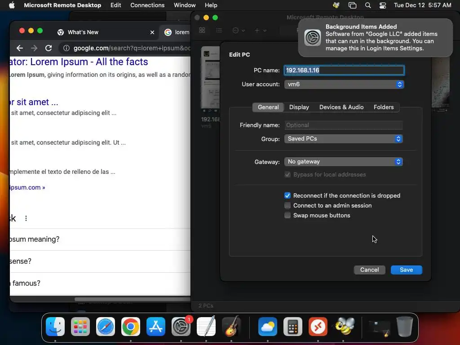Go back in the Chrome window
This screenshot has width=460, height=345.
pyautogui.click(x=20, y=48)
